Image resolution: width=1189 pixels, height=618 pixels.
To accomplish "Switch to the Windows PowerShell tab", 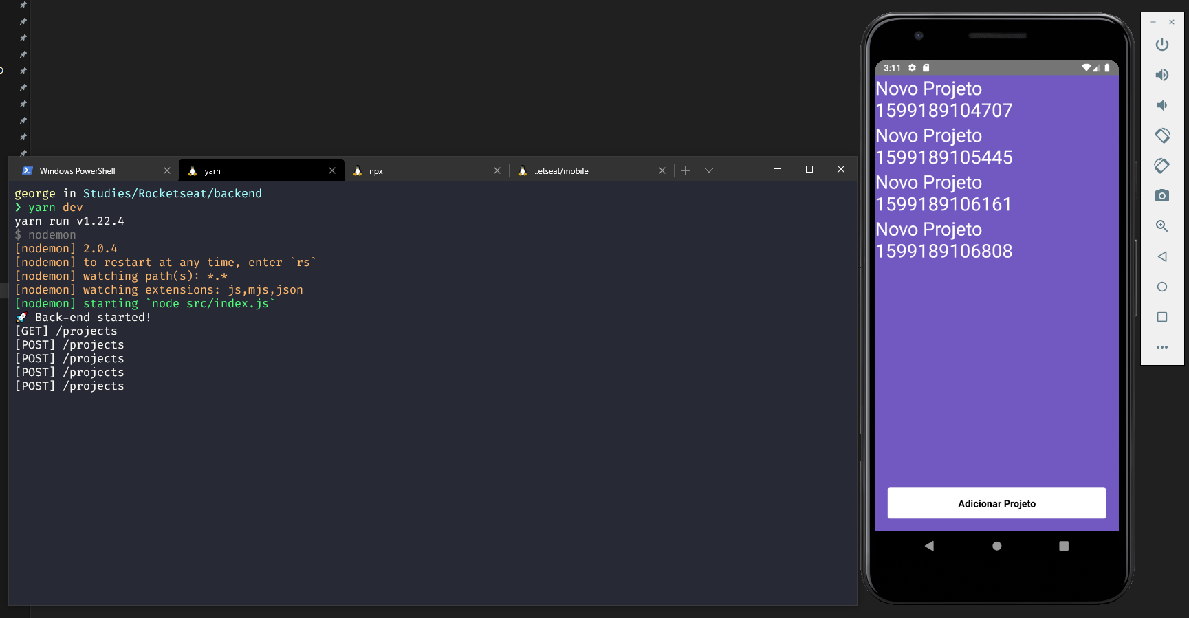I will (77, 171).
